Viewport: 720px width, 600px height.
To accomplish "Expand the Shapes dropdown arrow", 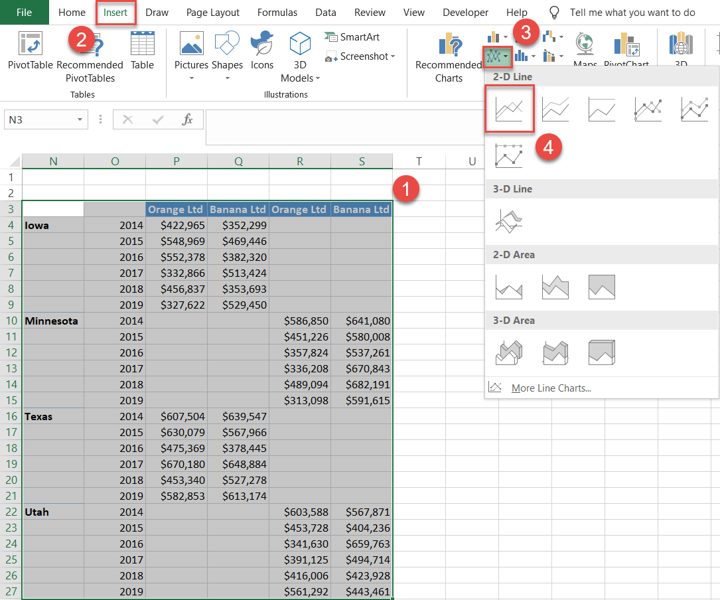I will click(x=227, y=78).
